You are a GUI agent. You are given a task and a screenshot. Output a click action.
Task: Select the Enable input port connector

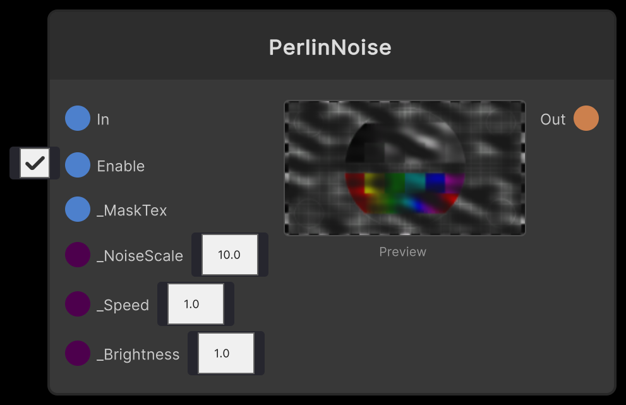point(77,166)
